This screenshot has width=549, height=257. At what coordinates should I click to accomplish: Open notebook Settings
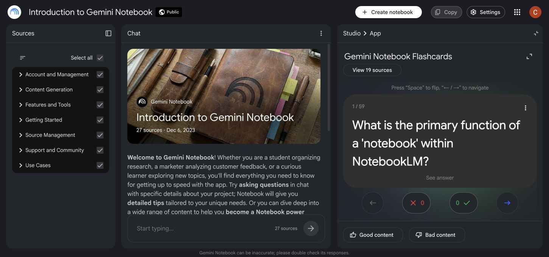click(486, 12)
